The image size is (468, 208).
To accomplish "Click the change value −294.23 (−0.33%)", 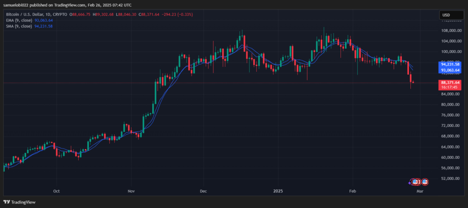I will tap(178, 14).
